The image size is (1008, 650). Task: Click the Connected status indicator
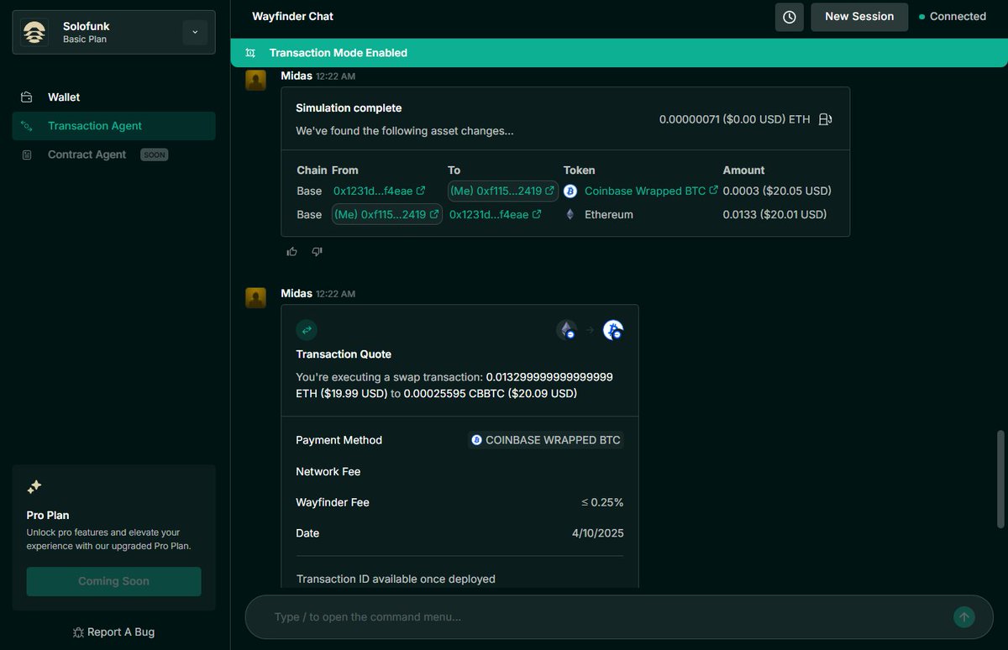[x=953, y=16]
